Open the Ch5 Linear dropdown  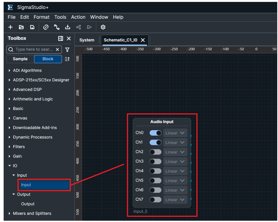175,181
